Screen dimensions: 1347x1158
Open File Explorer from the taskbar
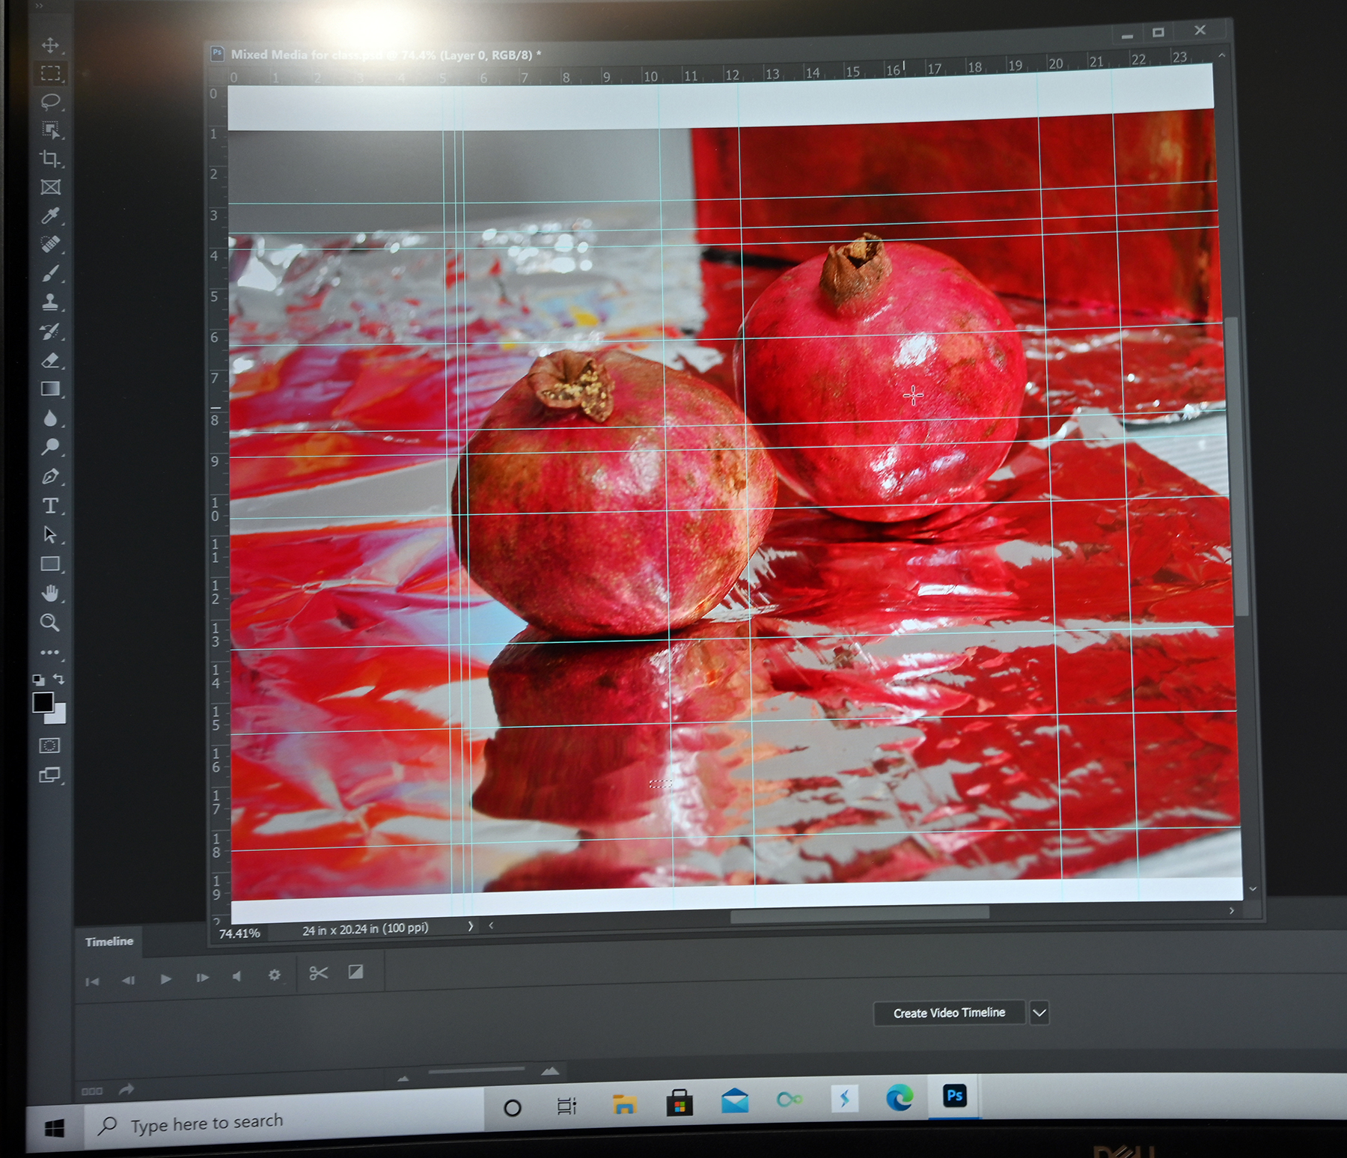click(x=624, y=1104)
